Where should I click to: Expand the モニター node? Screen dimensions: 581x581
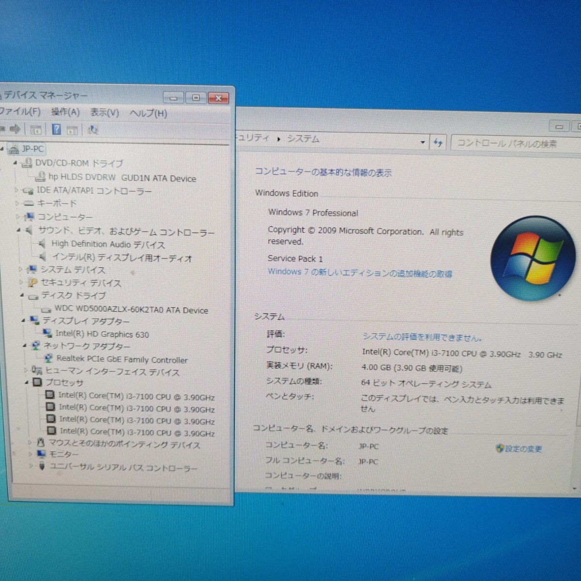[x=31, y=454]
